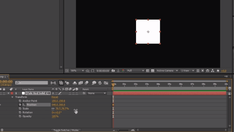Screen dimensions: 234x132
Task: Click the Timeline button in viewer footer
Action: coord(208,71)
